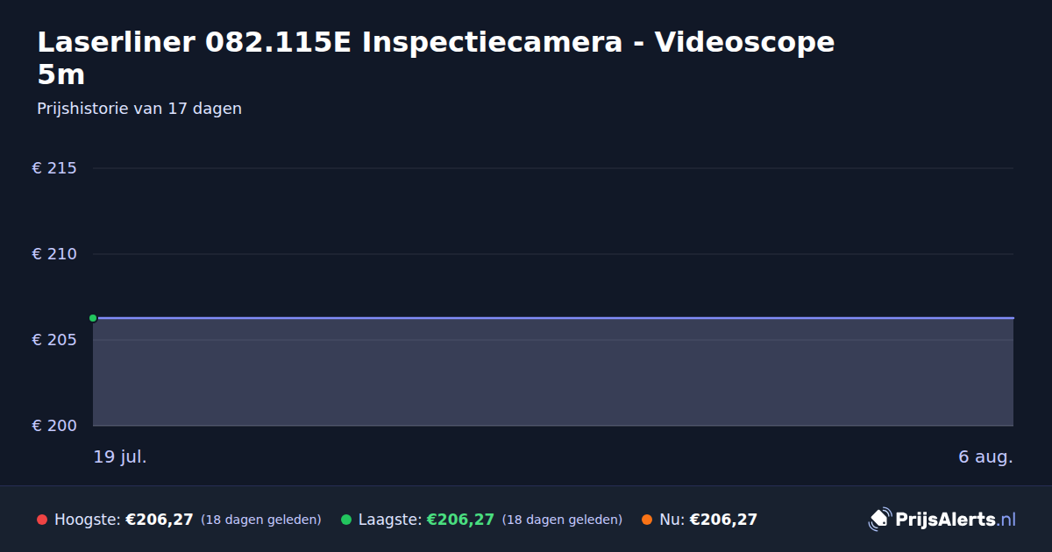Click the Laagste price €206,27 in green
Viewport: 1052px width, 552px height.
[x=460, y=520]
